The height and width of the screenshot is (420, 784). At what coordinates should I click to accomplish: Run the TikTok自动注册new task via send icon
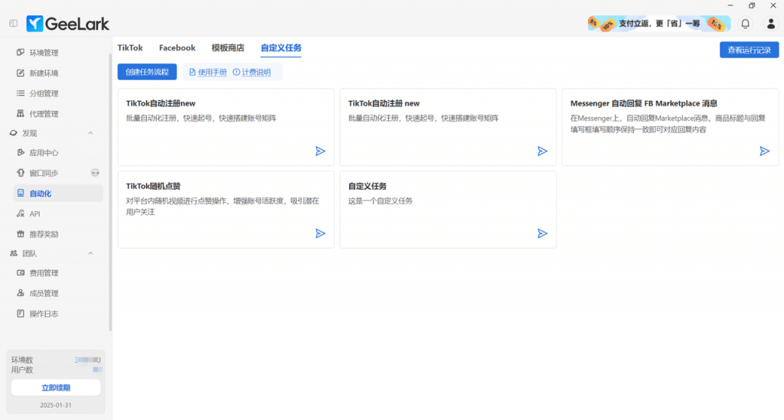(x=320, y=151)
